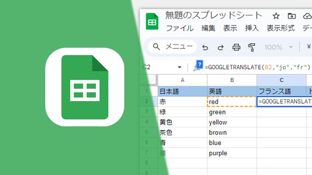The image size is (312, 175).
Task: Star the spreadsheet with the star icon
Action: (x=276, y=16)
